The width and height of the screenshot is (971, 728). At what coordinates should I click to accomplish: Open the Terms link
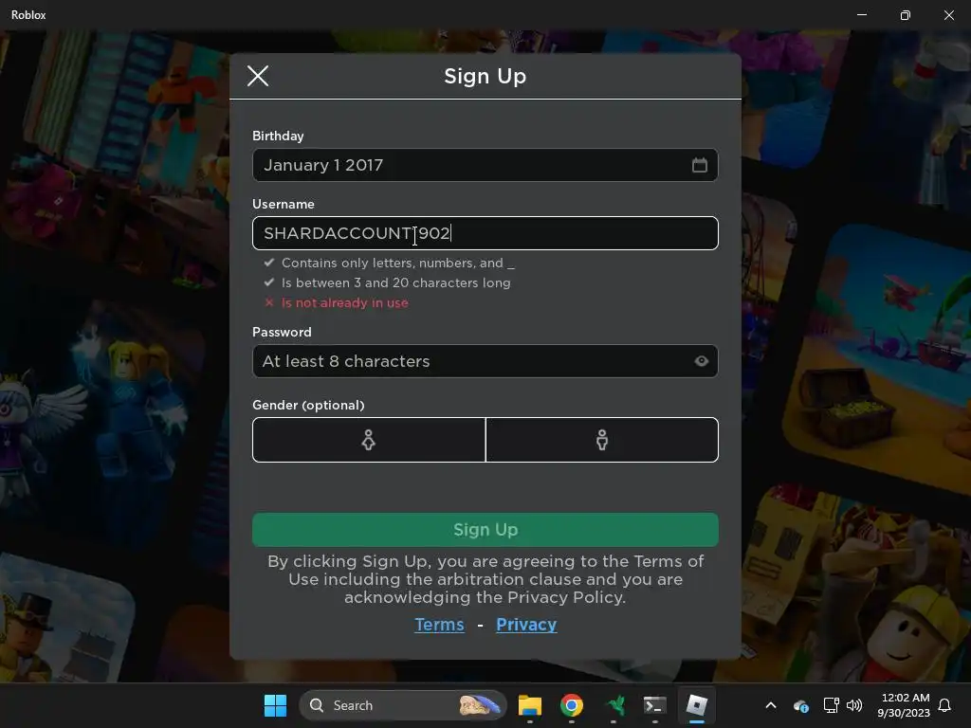pos(439,625)
